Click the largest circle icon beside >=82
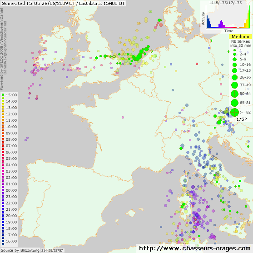 [235, 112]
